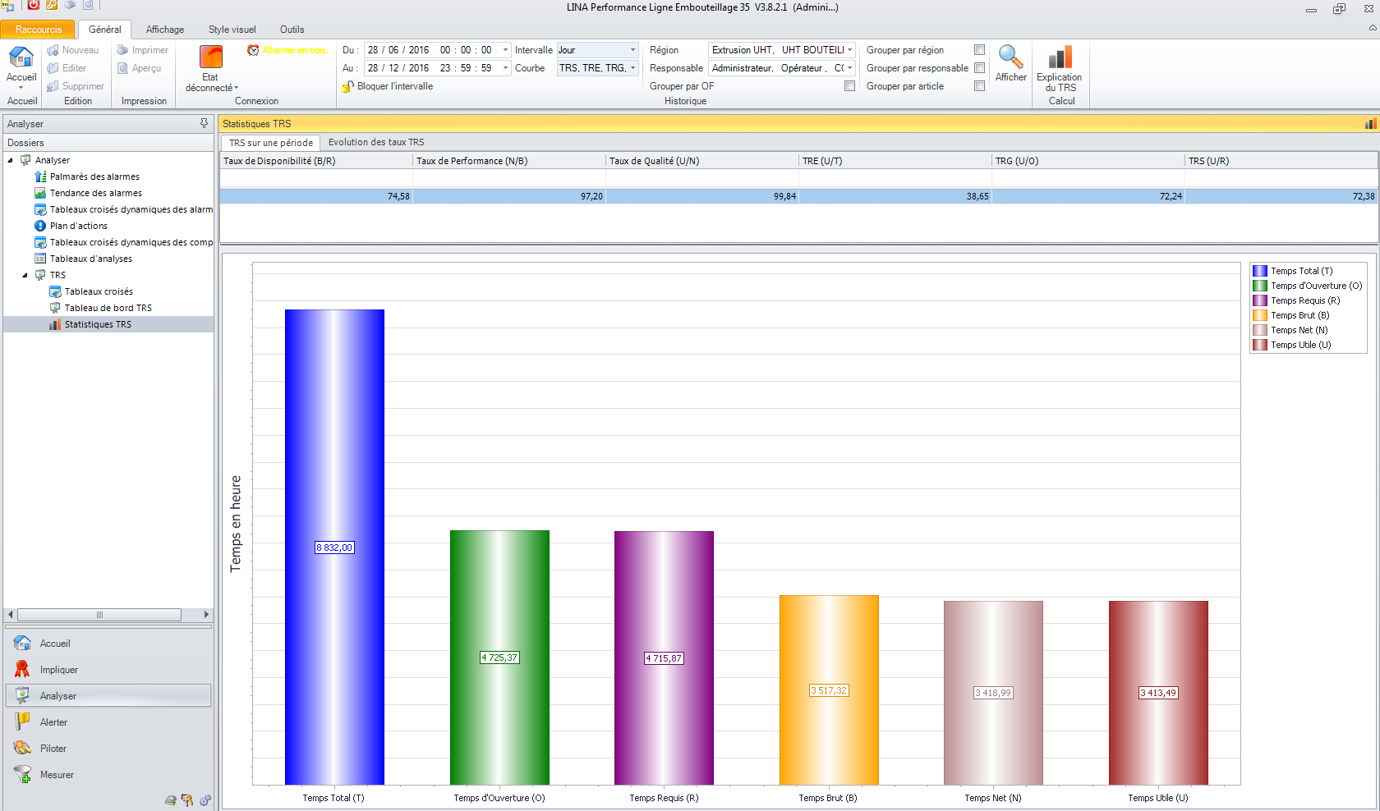Click the keys icon at bottom of sidebar

(x=187, y=800)
